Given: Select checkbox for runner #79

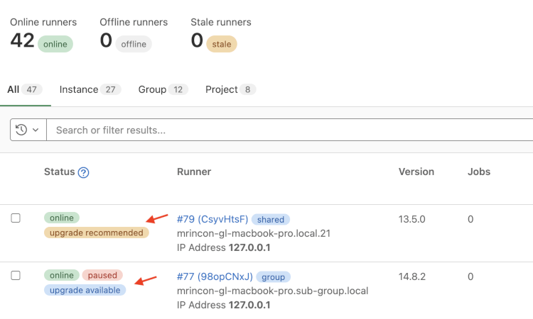Looking at the screenshot, I should (16, 218).
